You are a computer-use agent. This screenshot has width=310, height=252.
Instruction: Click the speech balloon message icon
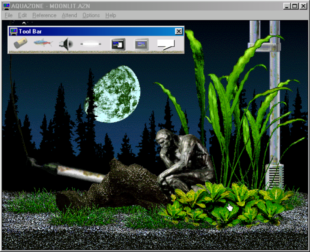pyautogui.click(x=166, y=45)
